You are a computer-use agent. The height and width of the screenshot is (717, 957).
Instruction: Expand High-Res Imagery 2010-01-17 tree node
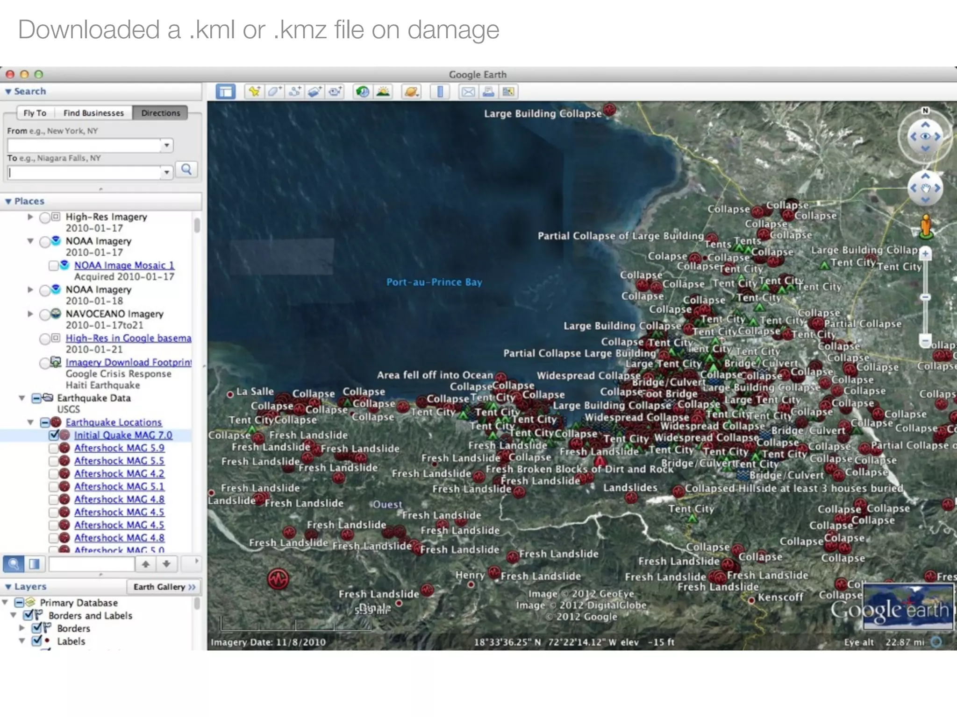click(x=30, y=217)
